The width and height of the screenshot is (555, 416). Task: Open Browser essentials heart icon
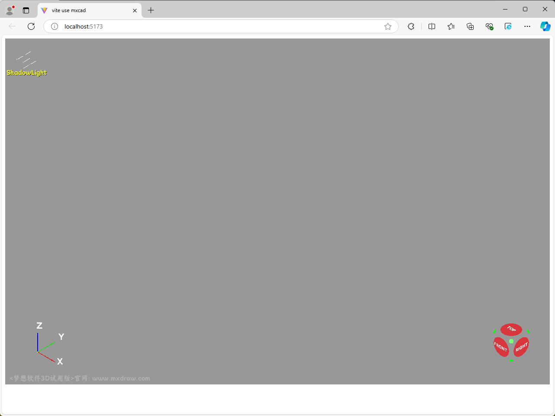tap(489, 26)
